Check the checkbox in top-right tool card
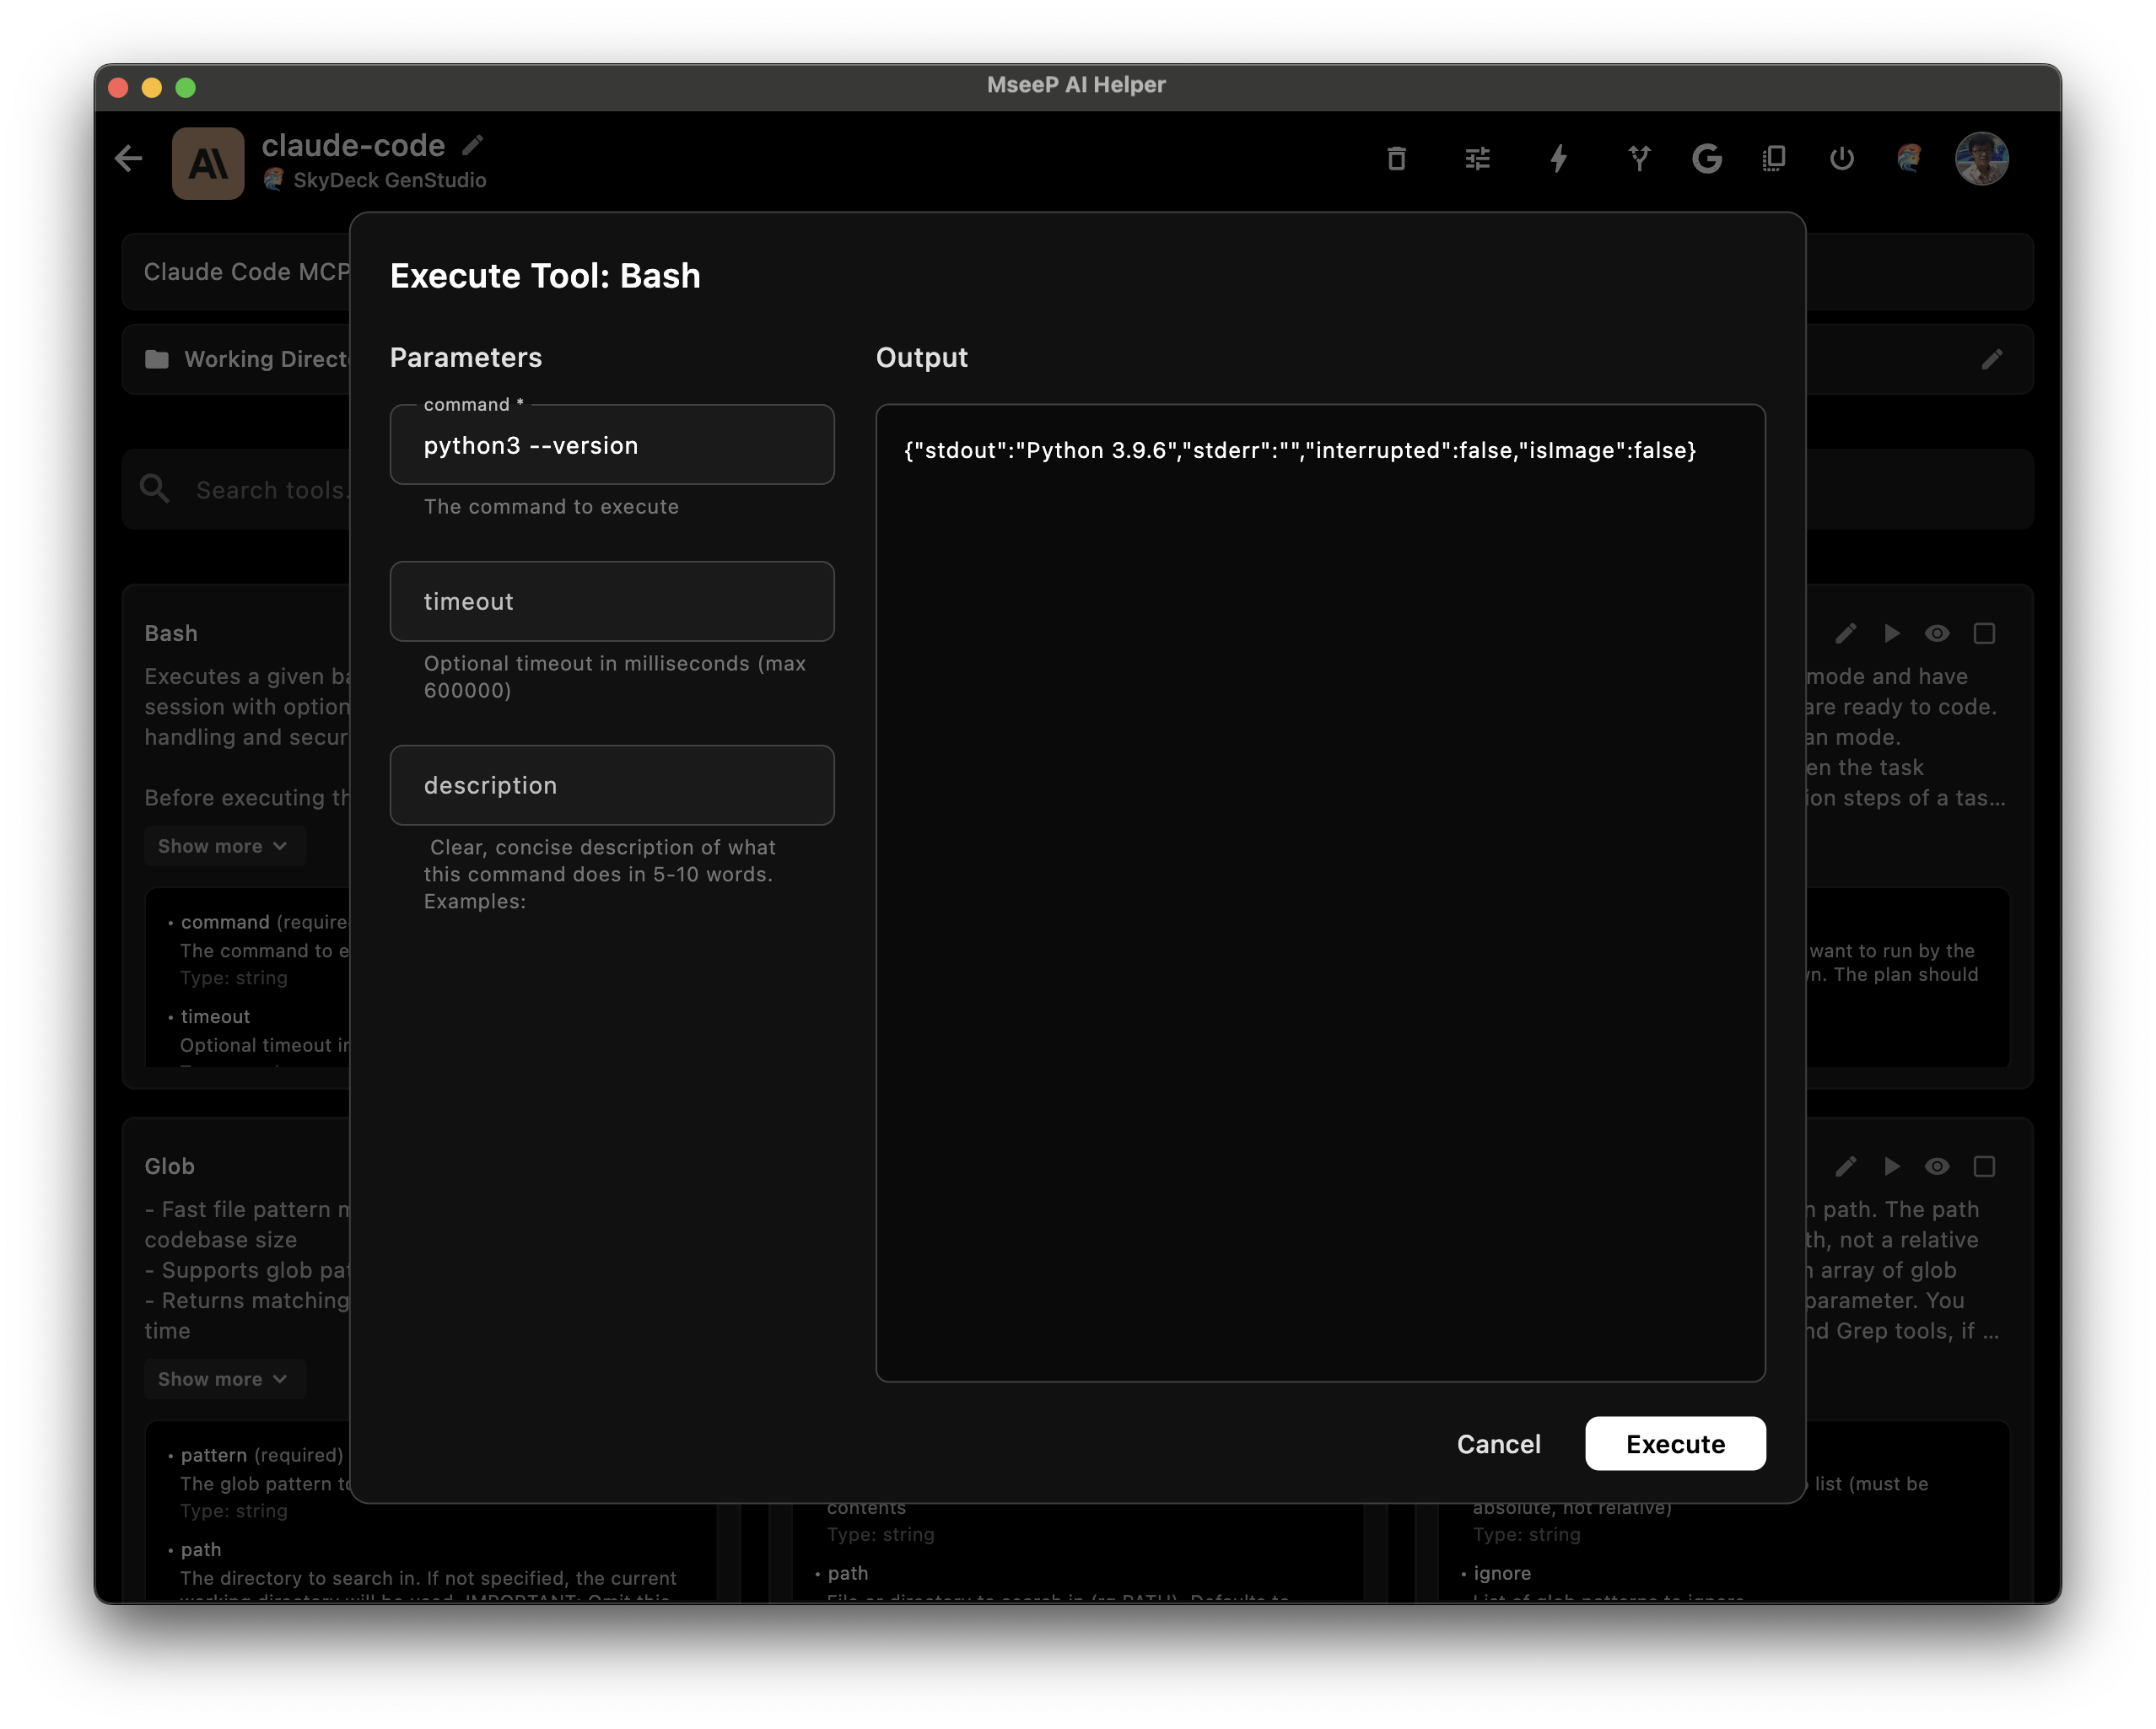The width and height of the screenshot is (2156, 1729). pyautogui.click(x=1984, y=633)
